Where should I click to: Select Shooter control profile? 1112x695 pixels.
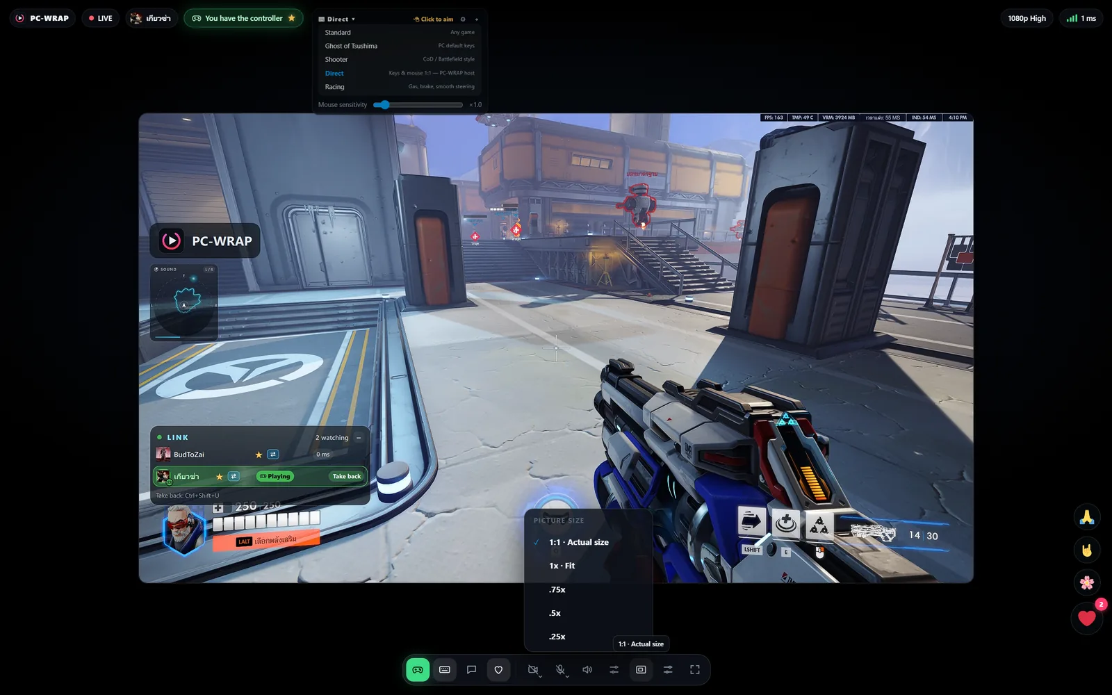tap(400, 59)
